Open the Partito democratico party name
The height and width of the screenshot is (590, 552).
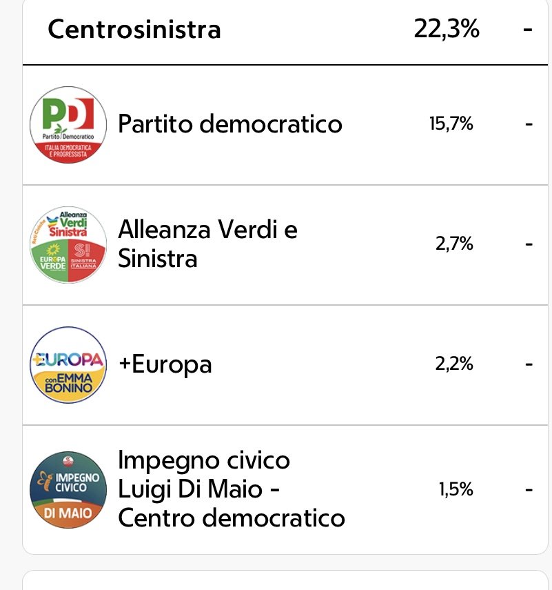point(230,124)
